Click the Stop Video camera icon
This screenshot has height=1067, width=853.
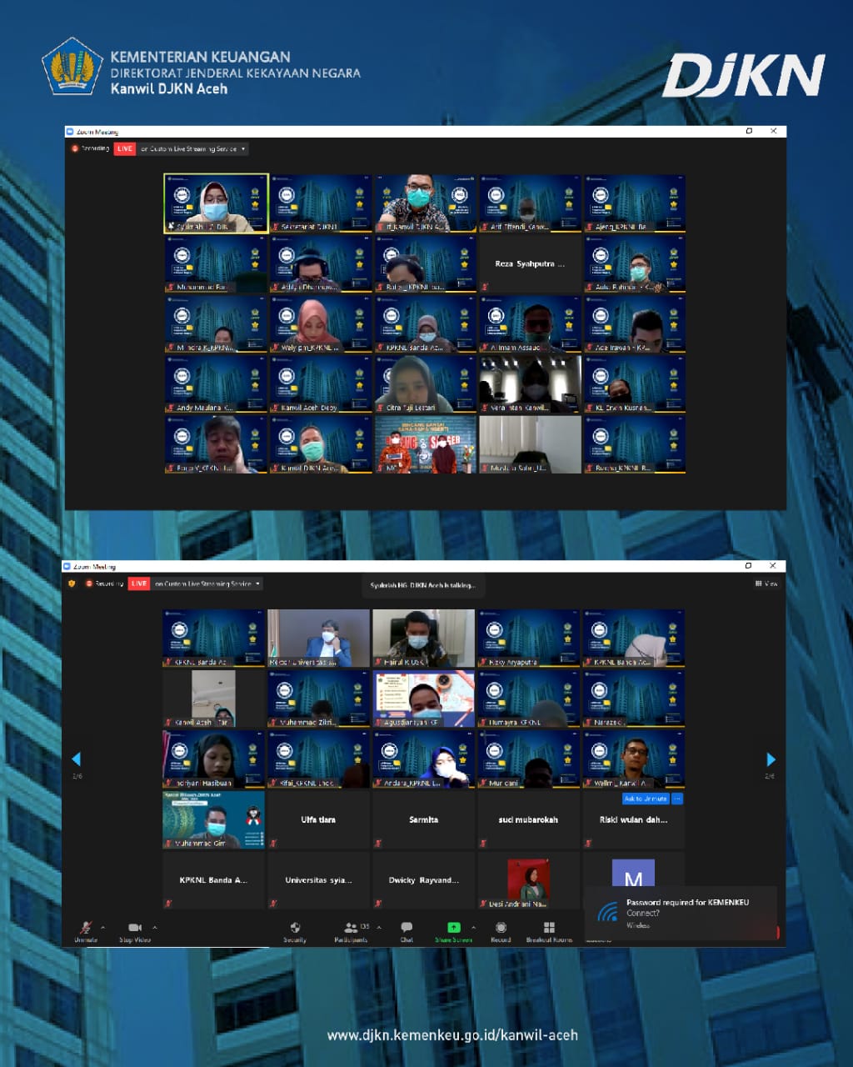point(135,927)
